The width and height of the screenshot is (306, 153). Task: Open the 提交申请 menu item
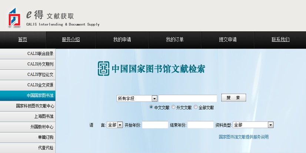coord(228,40)
